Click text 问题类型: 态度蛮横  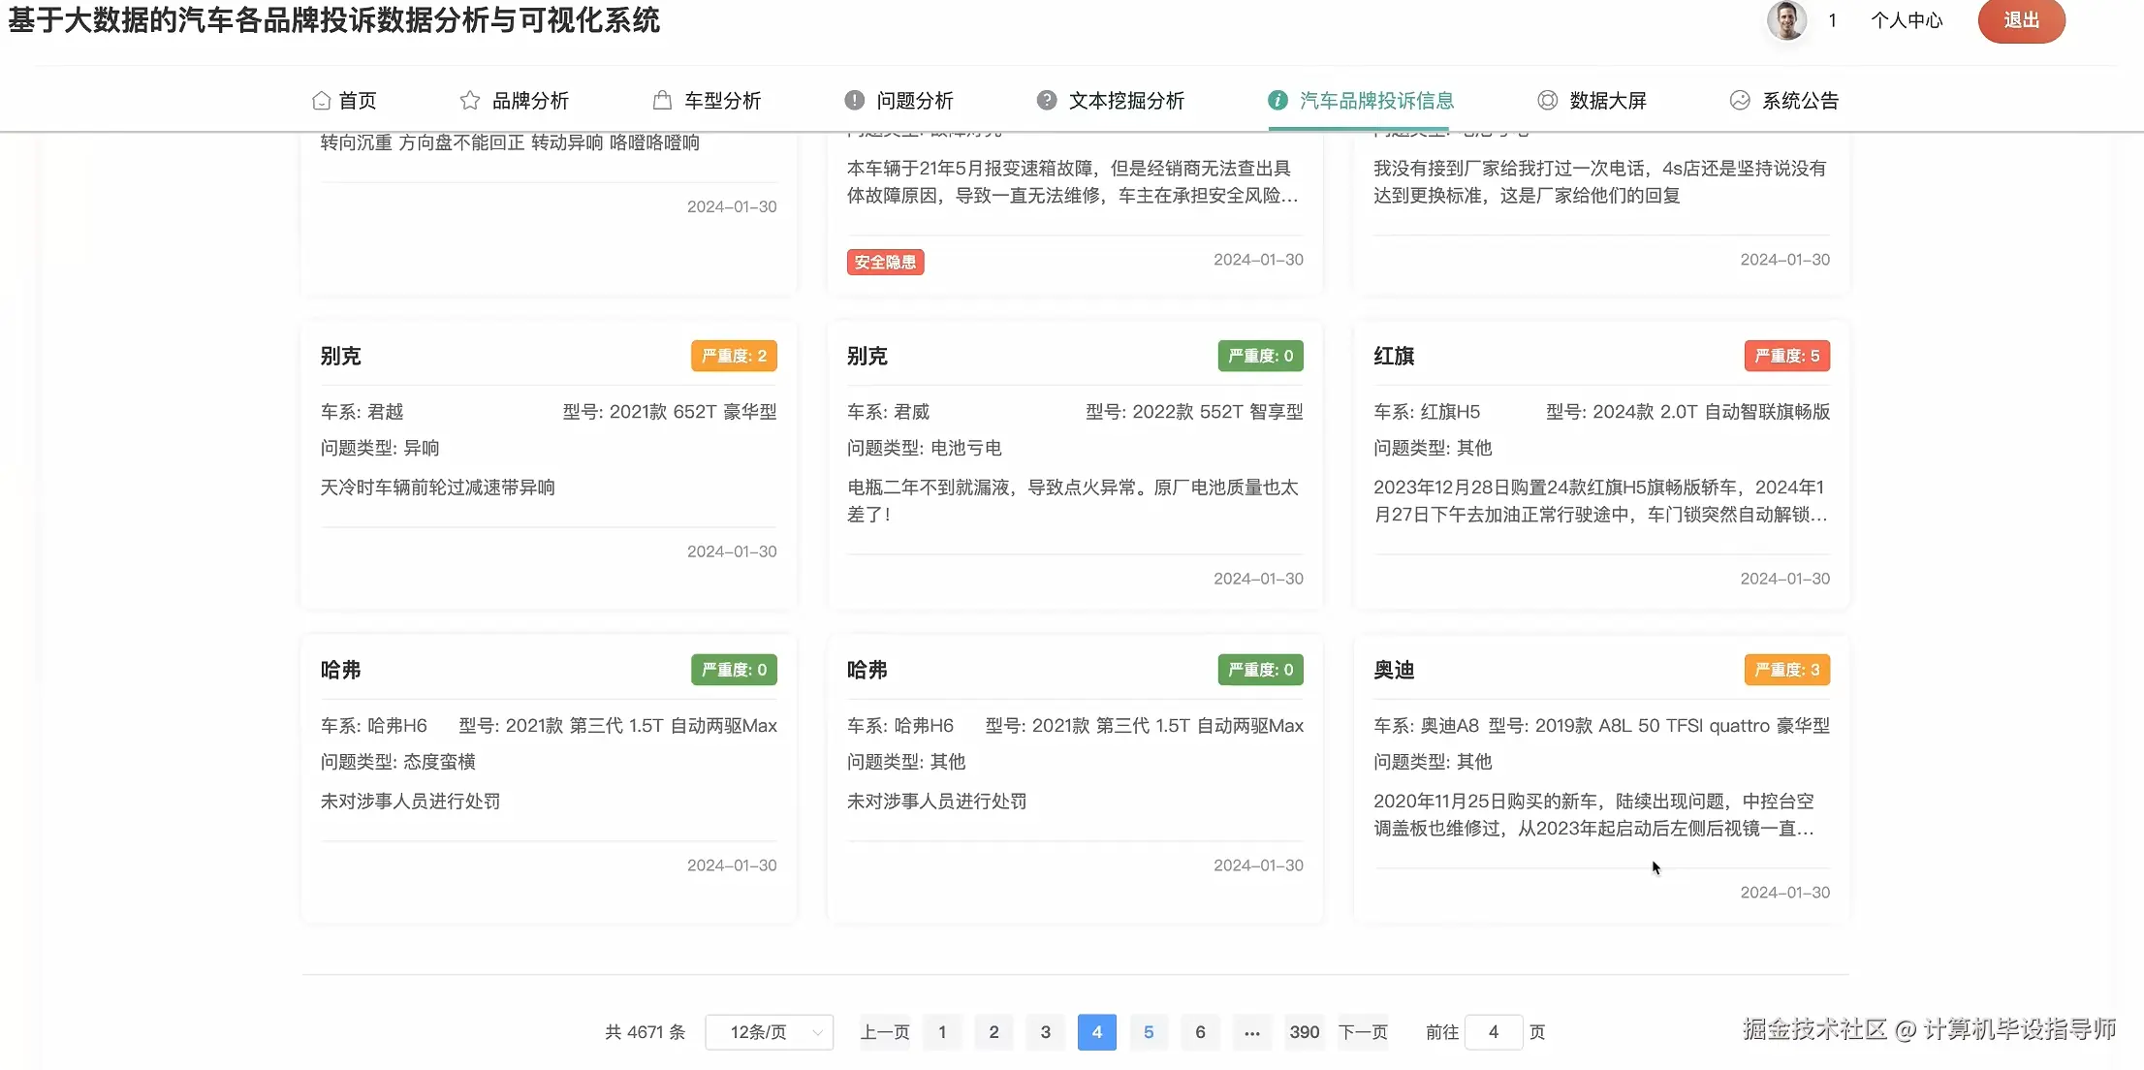(x=398, y=762)
